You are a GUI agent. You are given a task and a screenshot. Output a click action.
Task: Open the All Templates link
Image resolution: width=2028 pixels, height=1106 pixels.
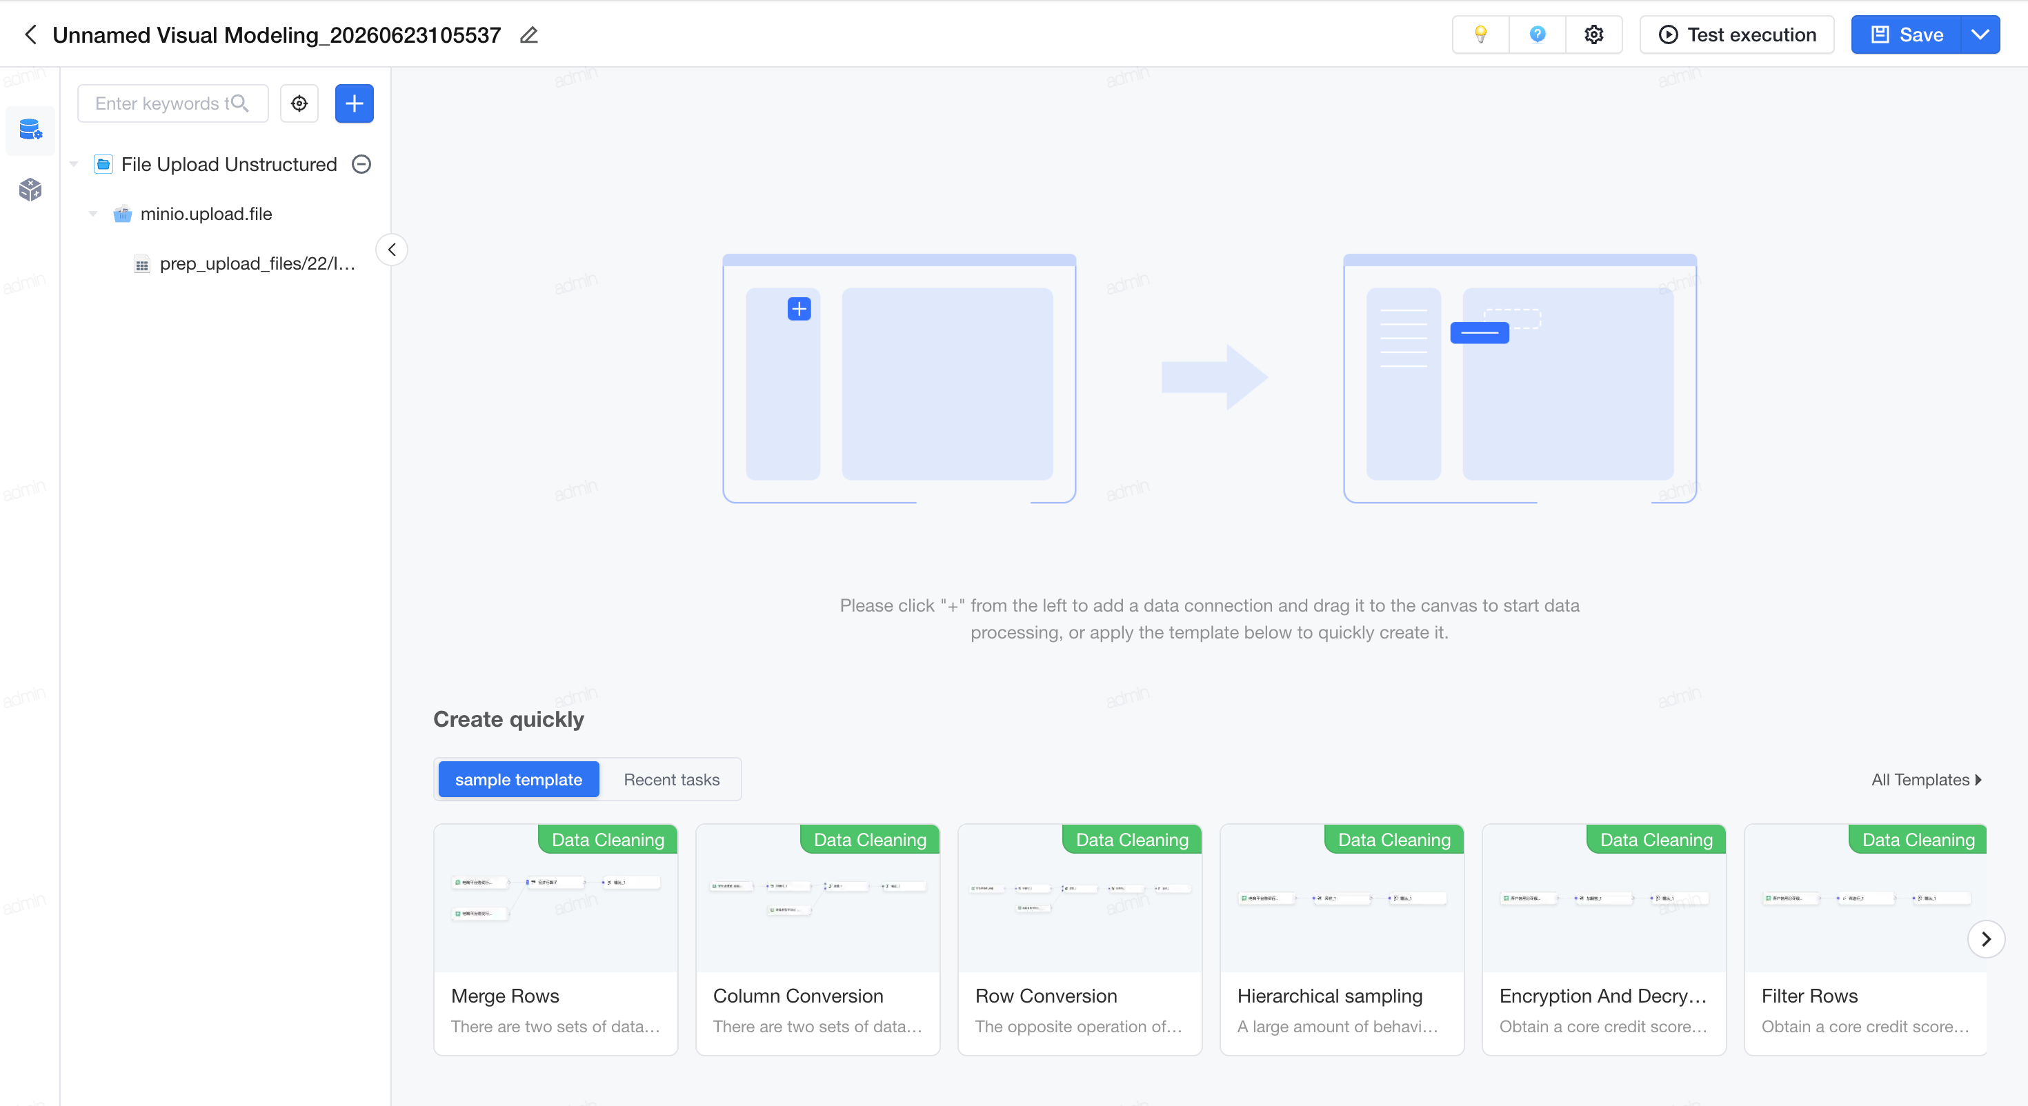(x=1926, y=779)
